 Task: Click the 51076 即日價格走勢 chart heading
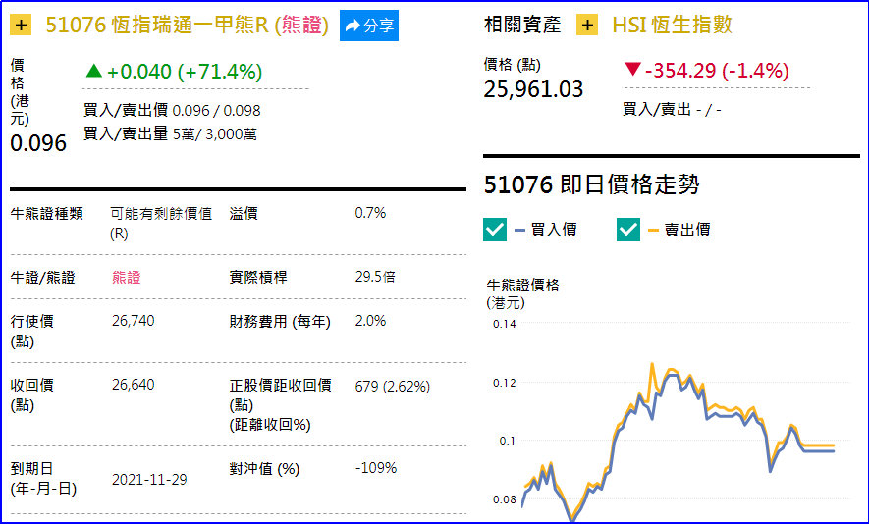(x=591, y=184)
